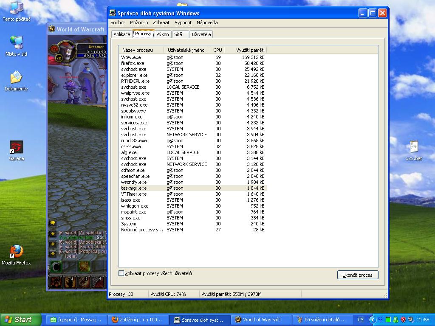435x326 pixels.
Task: Click the Task Manager title bar icon
Action: tap(112, 13)
